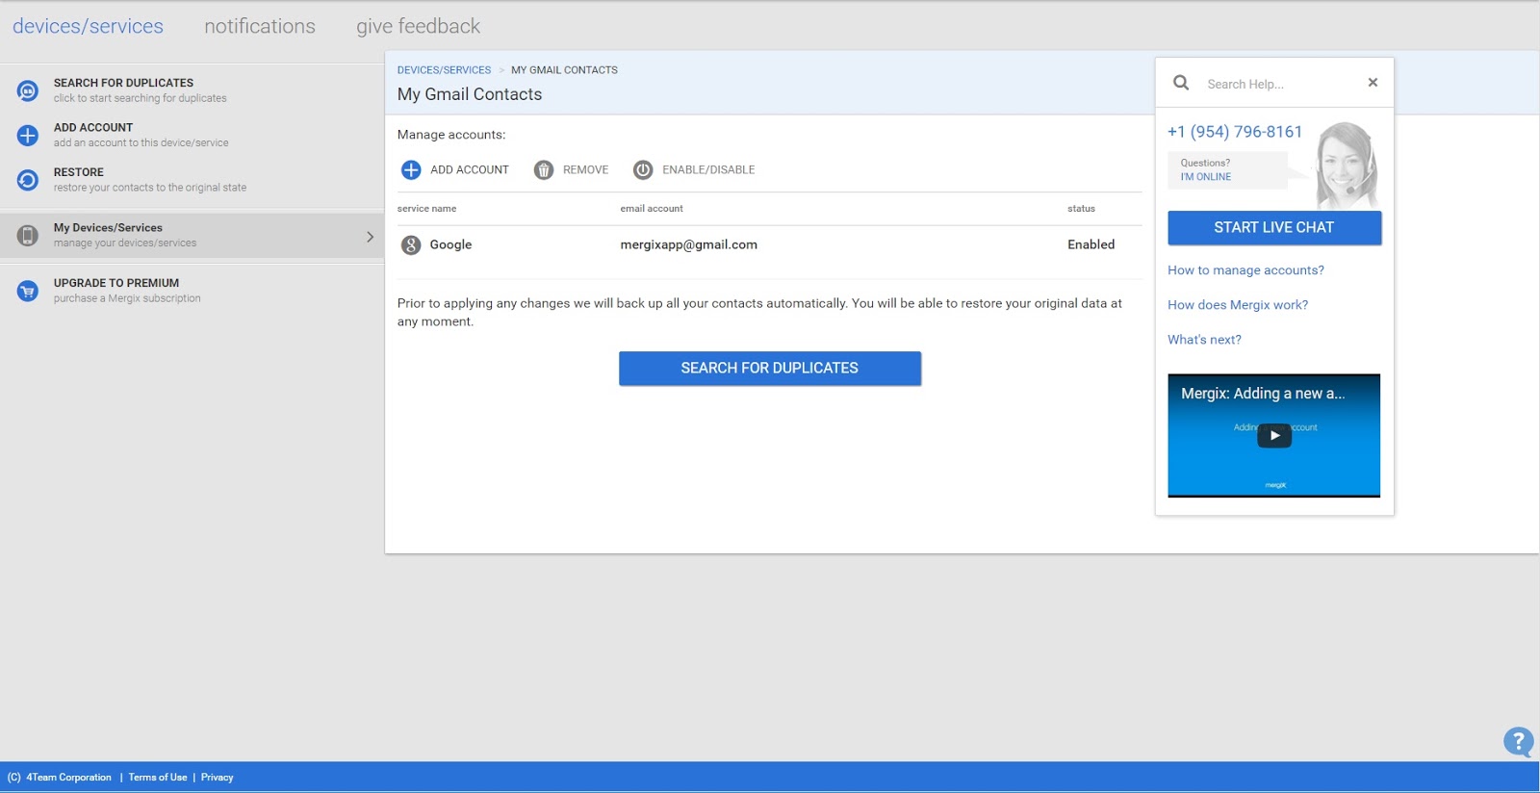The image size is (1540, 793).
Task: Open the How does Mergix work link
Action: [x=1238, y=305]
